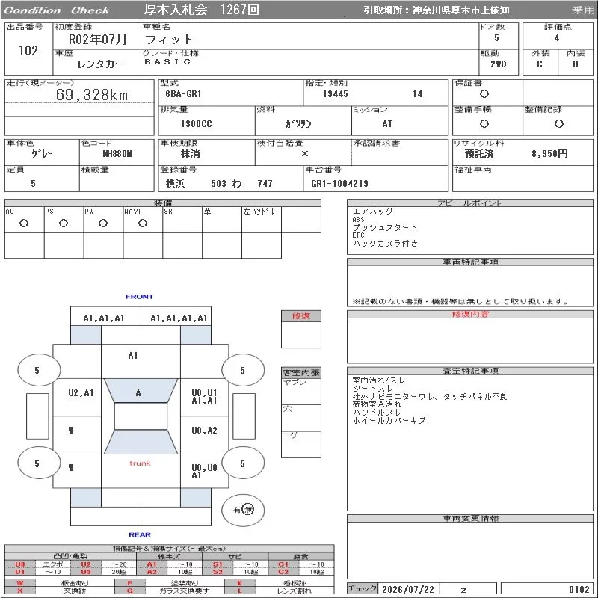Viewport: 598px width, 598px height.
Task: Click the PS equipment circle mark
Action: pos(64,224)
